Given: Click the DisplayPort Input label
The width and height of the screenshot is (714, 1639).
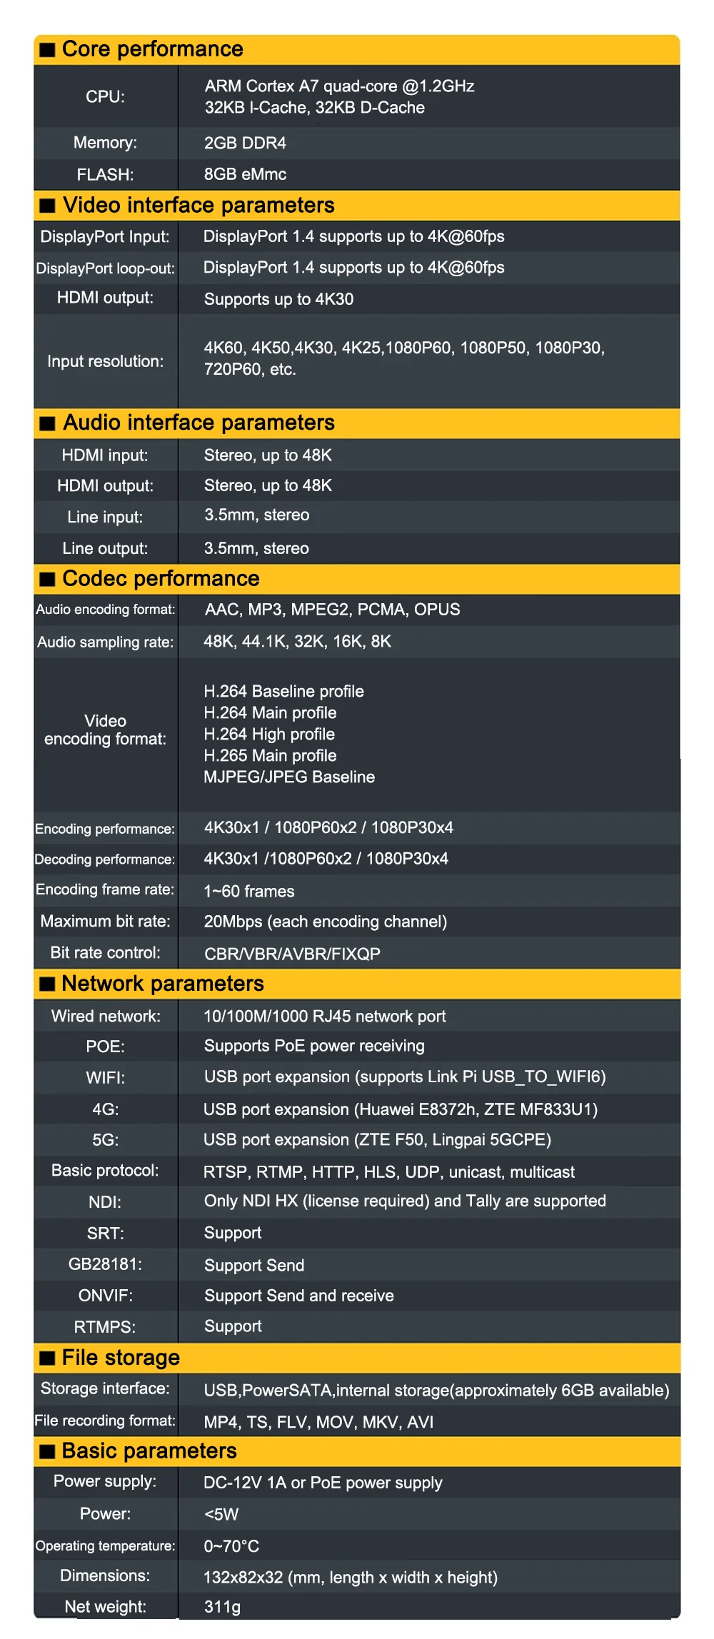Looking at the screenshot, I should click(x=105, y=236).
